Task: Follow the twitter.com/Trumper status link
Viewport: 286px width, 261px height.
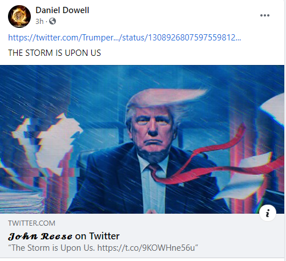Action: point(124,38)
